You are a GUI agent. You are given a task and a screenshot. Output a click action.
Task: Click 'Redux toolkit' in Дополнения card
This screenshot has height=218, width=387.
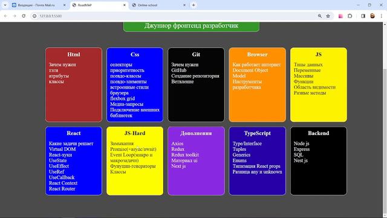(x=185, y=155)
